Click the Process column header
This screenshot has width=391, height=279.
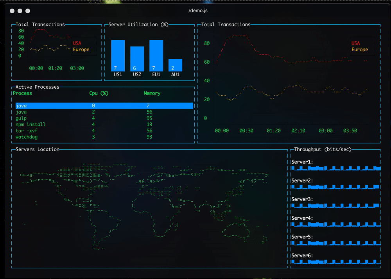(22, 93)
